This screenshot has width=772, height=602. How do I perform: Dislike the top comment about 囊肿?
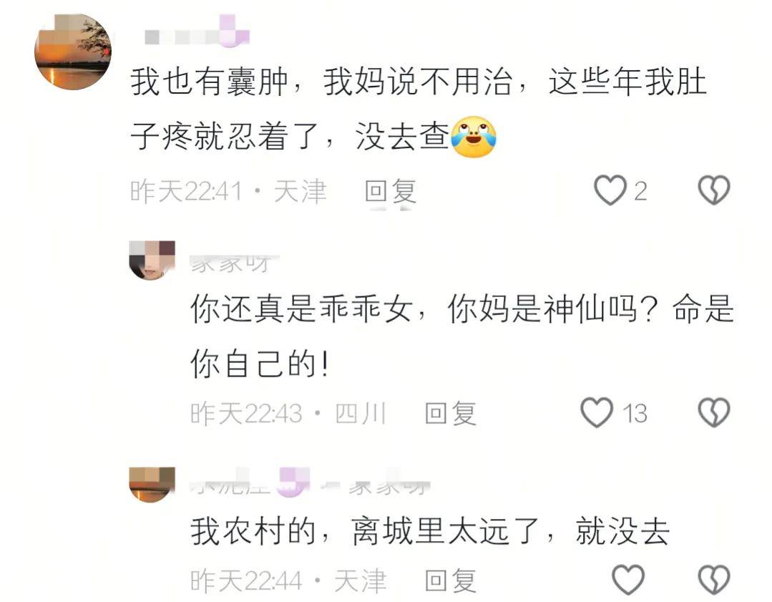pos(714,190)
